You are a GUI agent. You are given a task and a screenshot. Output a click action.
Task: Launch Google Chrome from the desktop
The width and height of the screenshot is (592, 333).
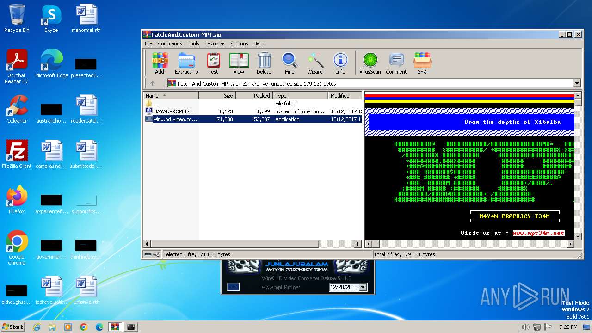[x=17, y=248]
